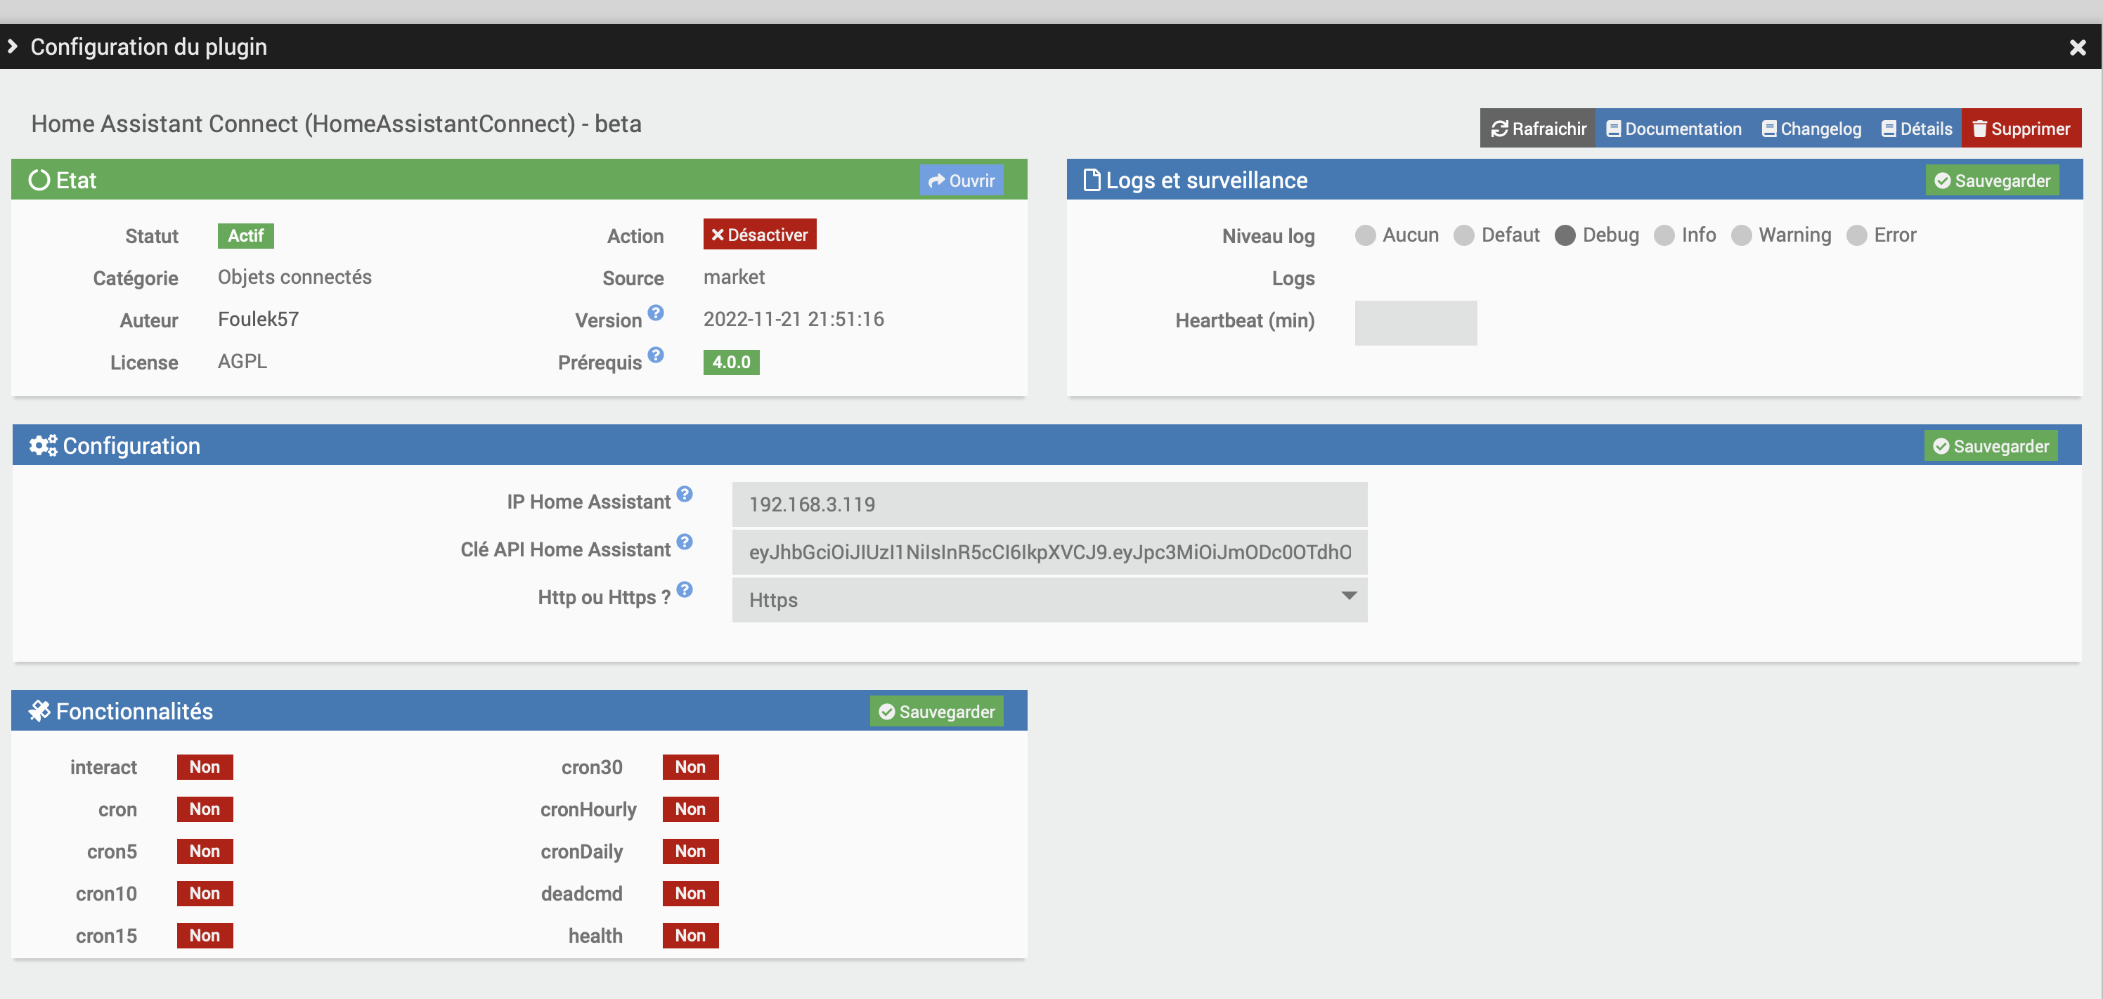Click the Non badge for deadcmd
Image resolution: width=2103 pixels, height=999 pixels.
pos(691,893)
